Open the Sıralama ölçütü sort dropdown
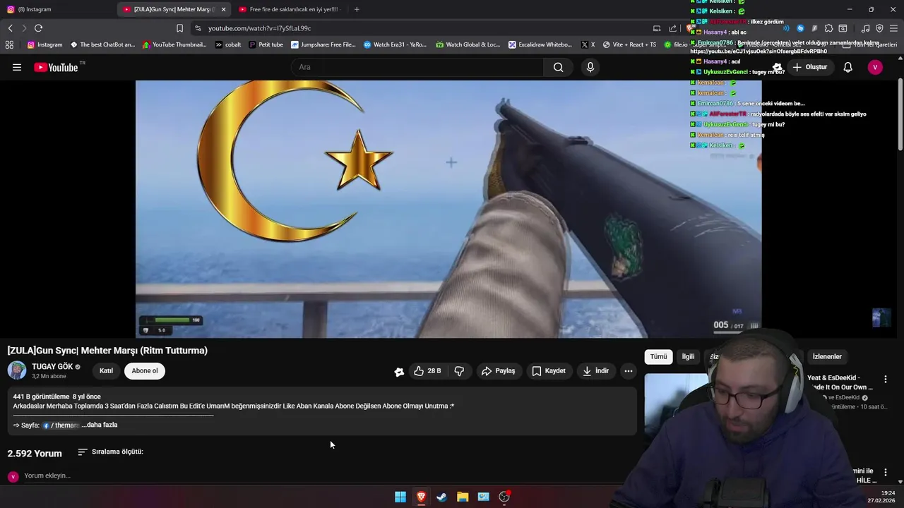Image resolution: width=904 pixels, height=508 pixels. (x=110, y=452)
